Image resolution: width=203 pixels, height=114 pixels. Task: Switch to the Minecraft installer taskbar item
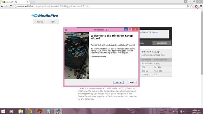point(58,111)
